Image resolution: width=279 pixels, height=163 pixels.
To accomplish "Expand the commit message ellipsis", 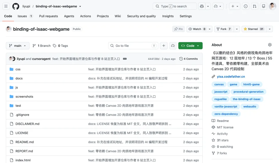I will [125, 59].
